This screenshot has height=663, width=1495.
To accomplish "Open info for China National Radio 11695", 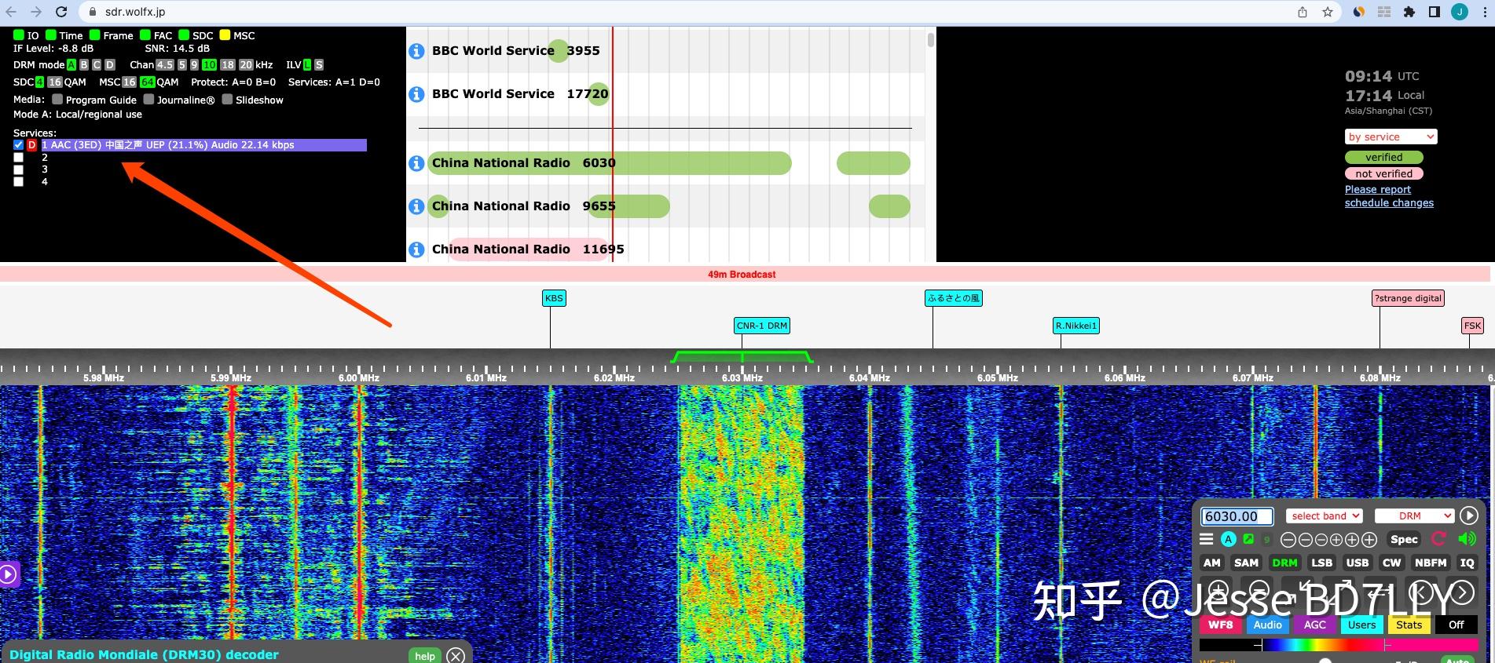I will [x=417, y=250].
